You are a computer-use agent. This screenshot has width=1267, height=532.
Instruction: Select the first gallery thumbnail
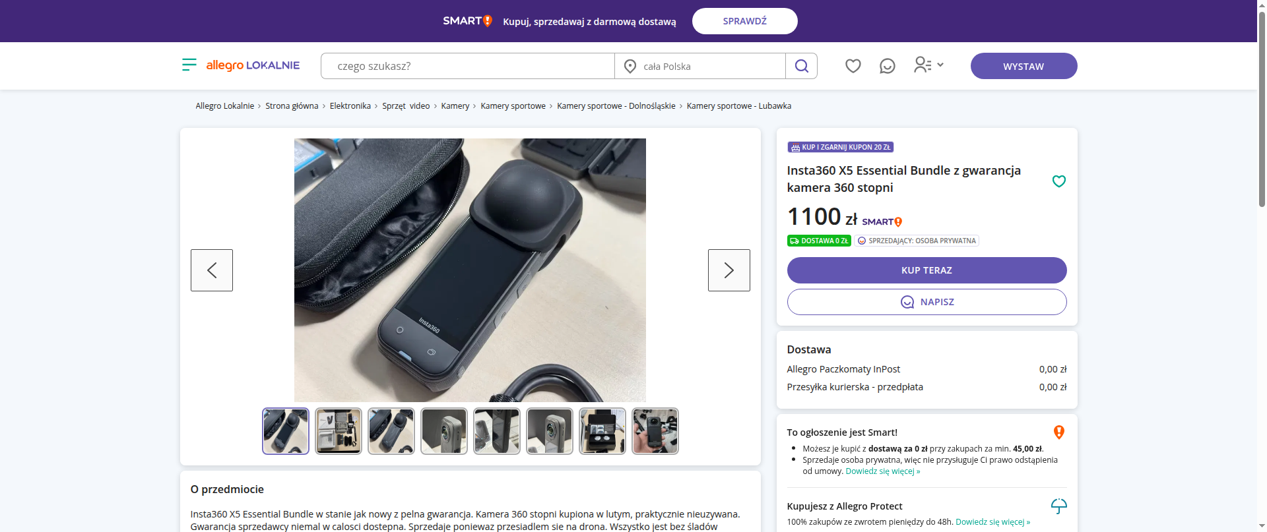(286, 431)
